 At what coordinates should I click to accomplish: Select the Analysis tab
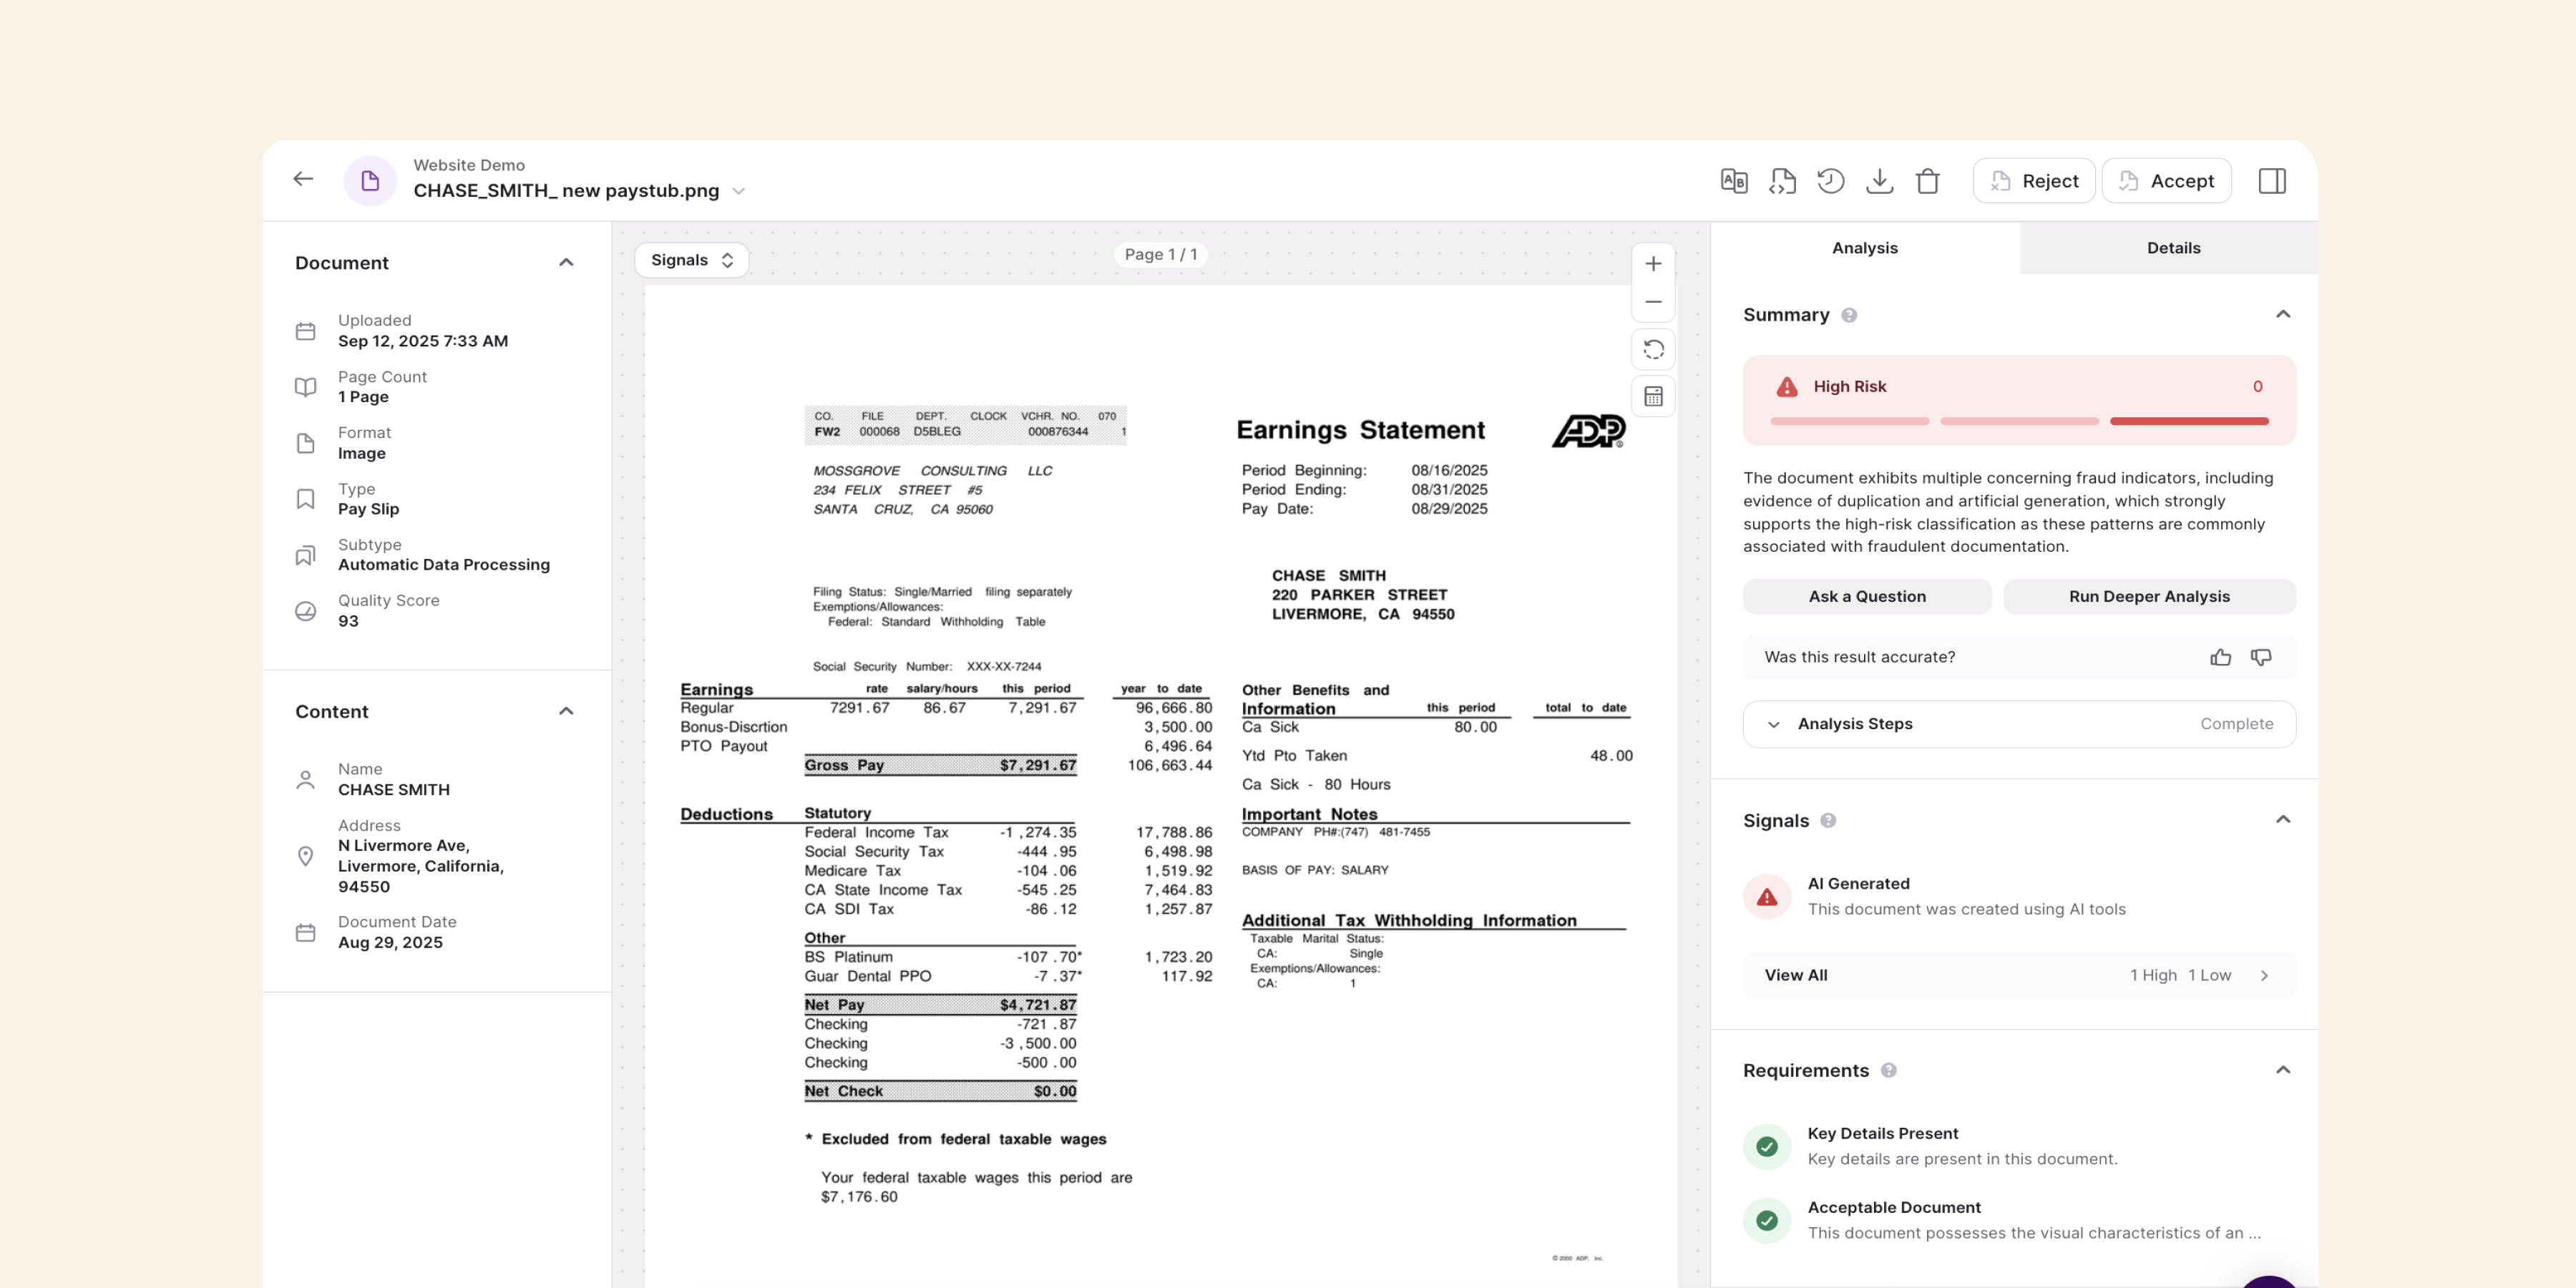(1864, 248)
